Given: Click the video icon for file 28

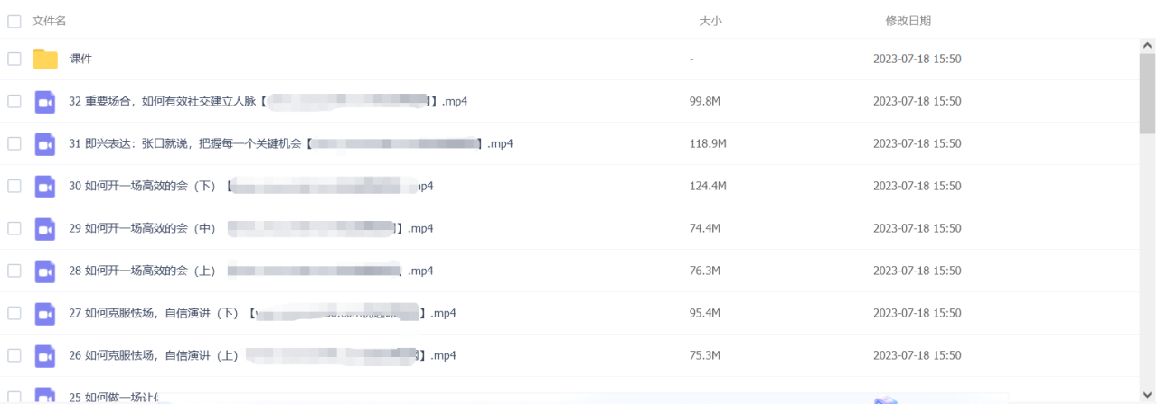Looking at the screenshot, I should 45,271.
